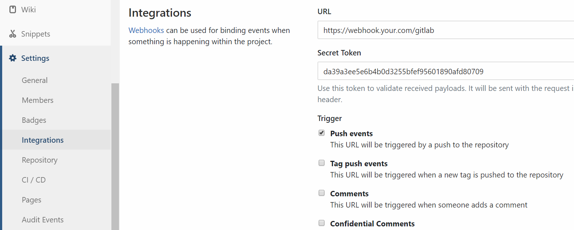Image resolution: width=574 pixels, height=230 pixels.
Task: Navigate to CI / CD settings
Action: click(34, 180)
